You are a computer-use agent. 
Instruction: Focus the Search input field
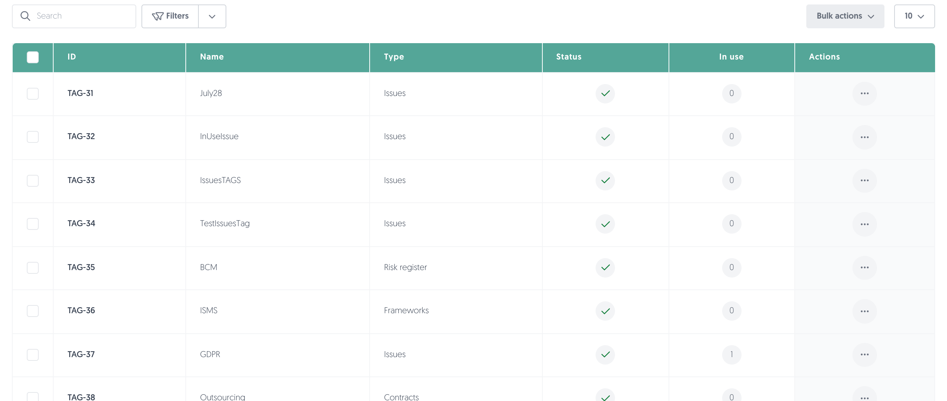(74, 16)
